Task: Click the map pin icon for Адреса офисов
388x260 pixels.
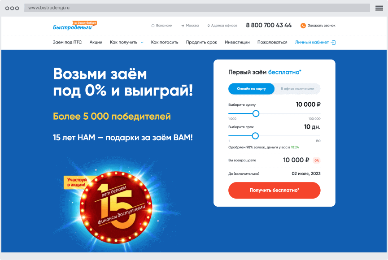Action: [x=208, y=26]
